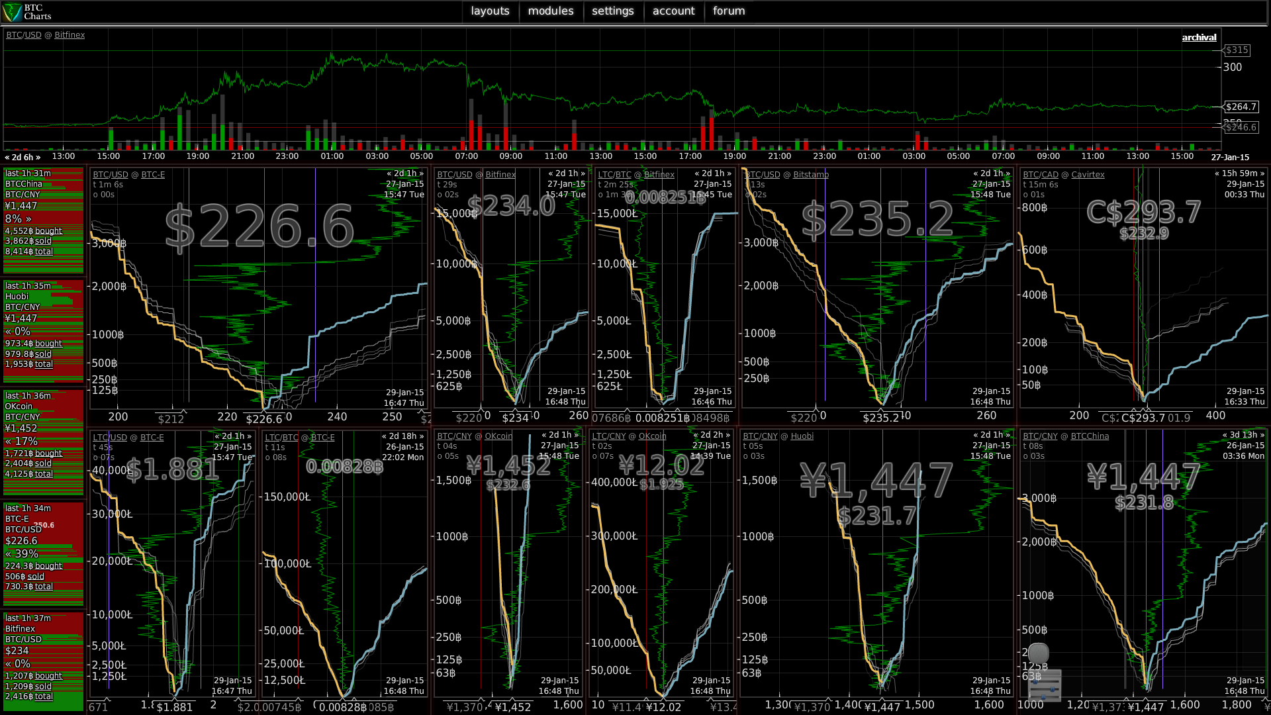Click the bought link in the BTC-E sidebar block
This screenshot has height=715, width=1271.
(48, 566)
